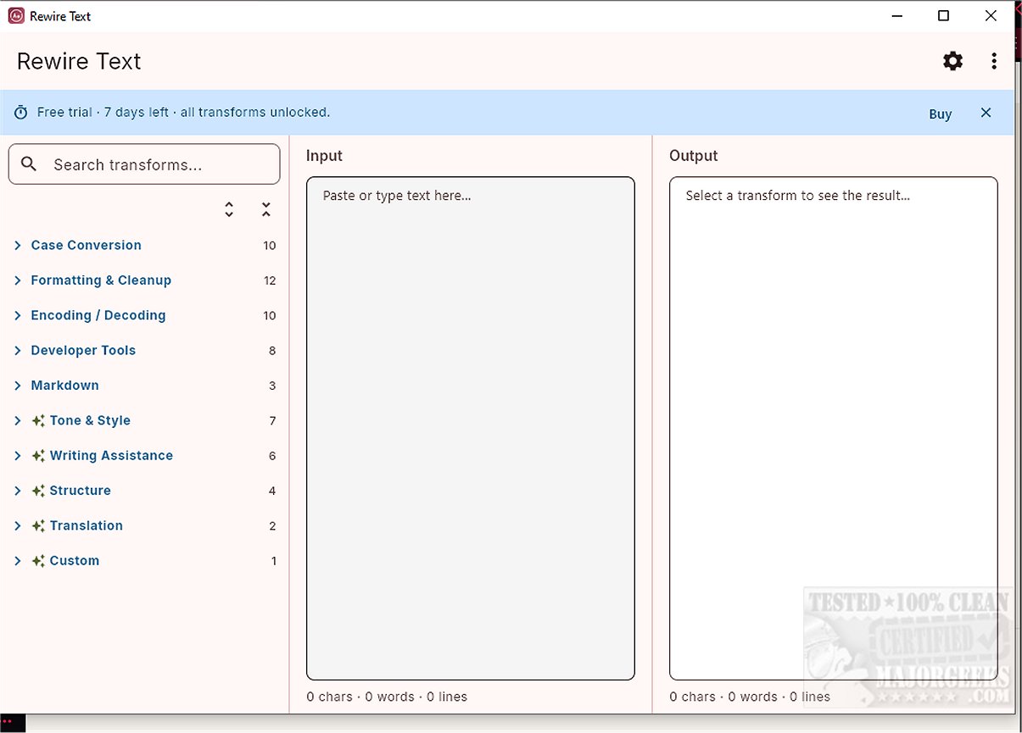Open the three-dot more options menu

pos(994,61)
